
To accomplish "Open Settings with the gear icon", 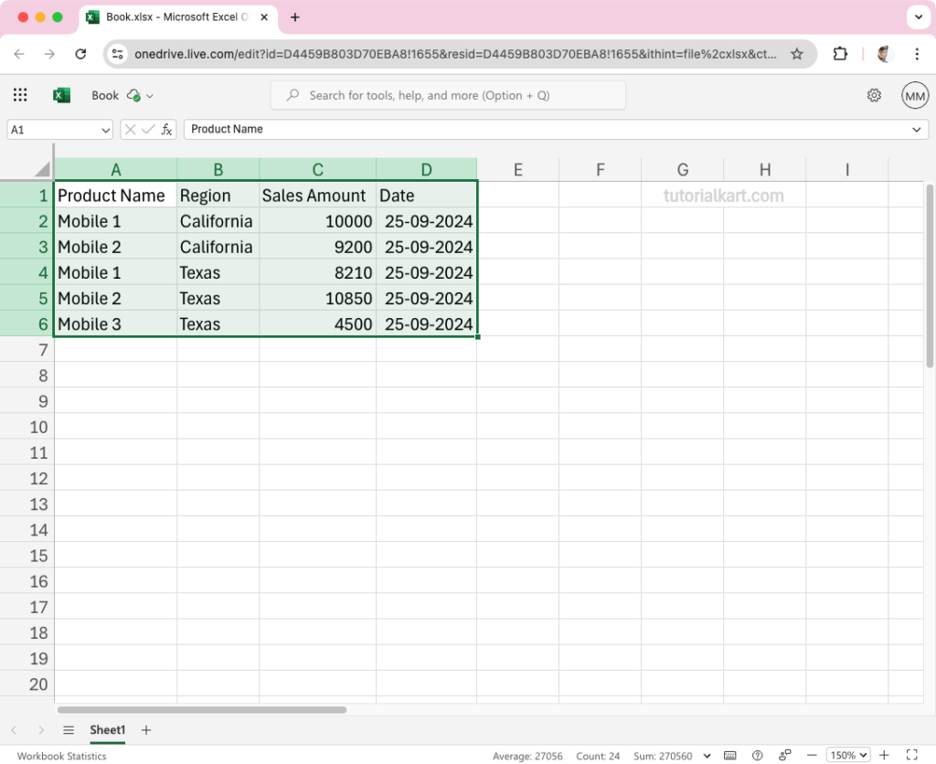I will (x=874, y=94).
